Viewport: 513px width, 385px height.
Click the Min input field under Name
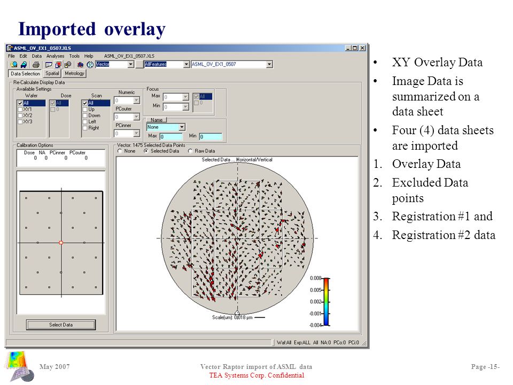click(211, 136)
